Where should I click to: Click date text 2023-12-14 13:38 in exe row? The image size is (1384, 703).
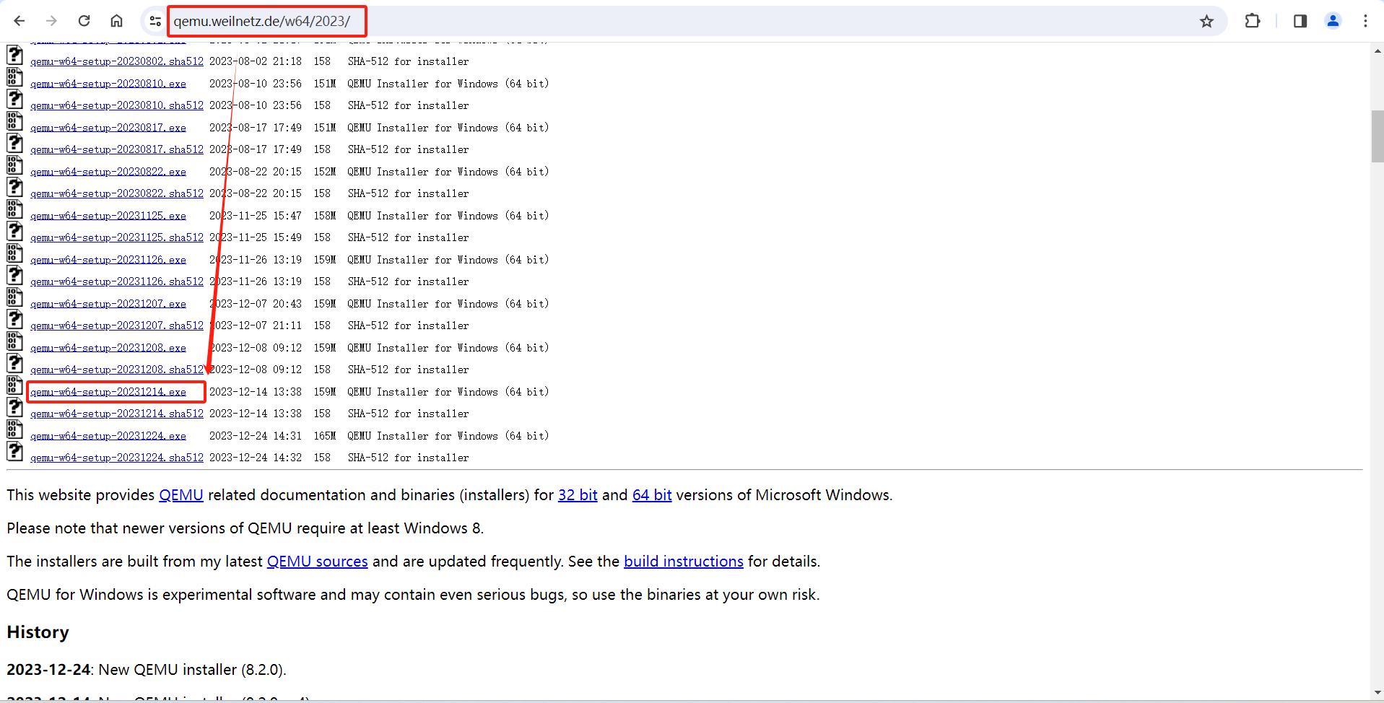pyautogui.click(x=256, y=392)
